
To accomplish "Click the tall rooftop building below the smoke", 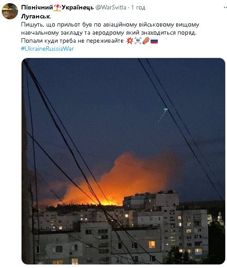I will (x=151, y=200).
